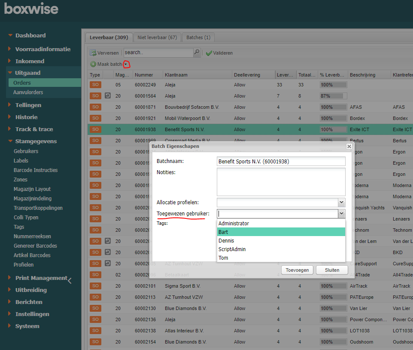Viewport: 413px width, 350px height.
Task: Choose Dennis in the user dropdown list
Action: [x=281, y=241]
